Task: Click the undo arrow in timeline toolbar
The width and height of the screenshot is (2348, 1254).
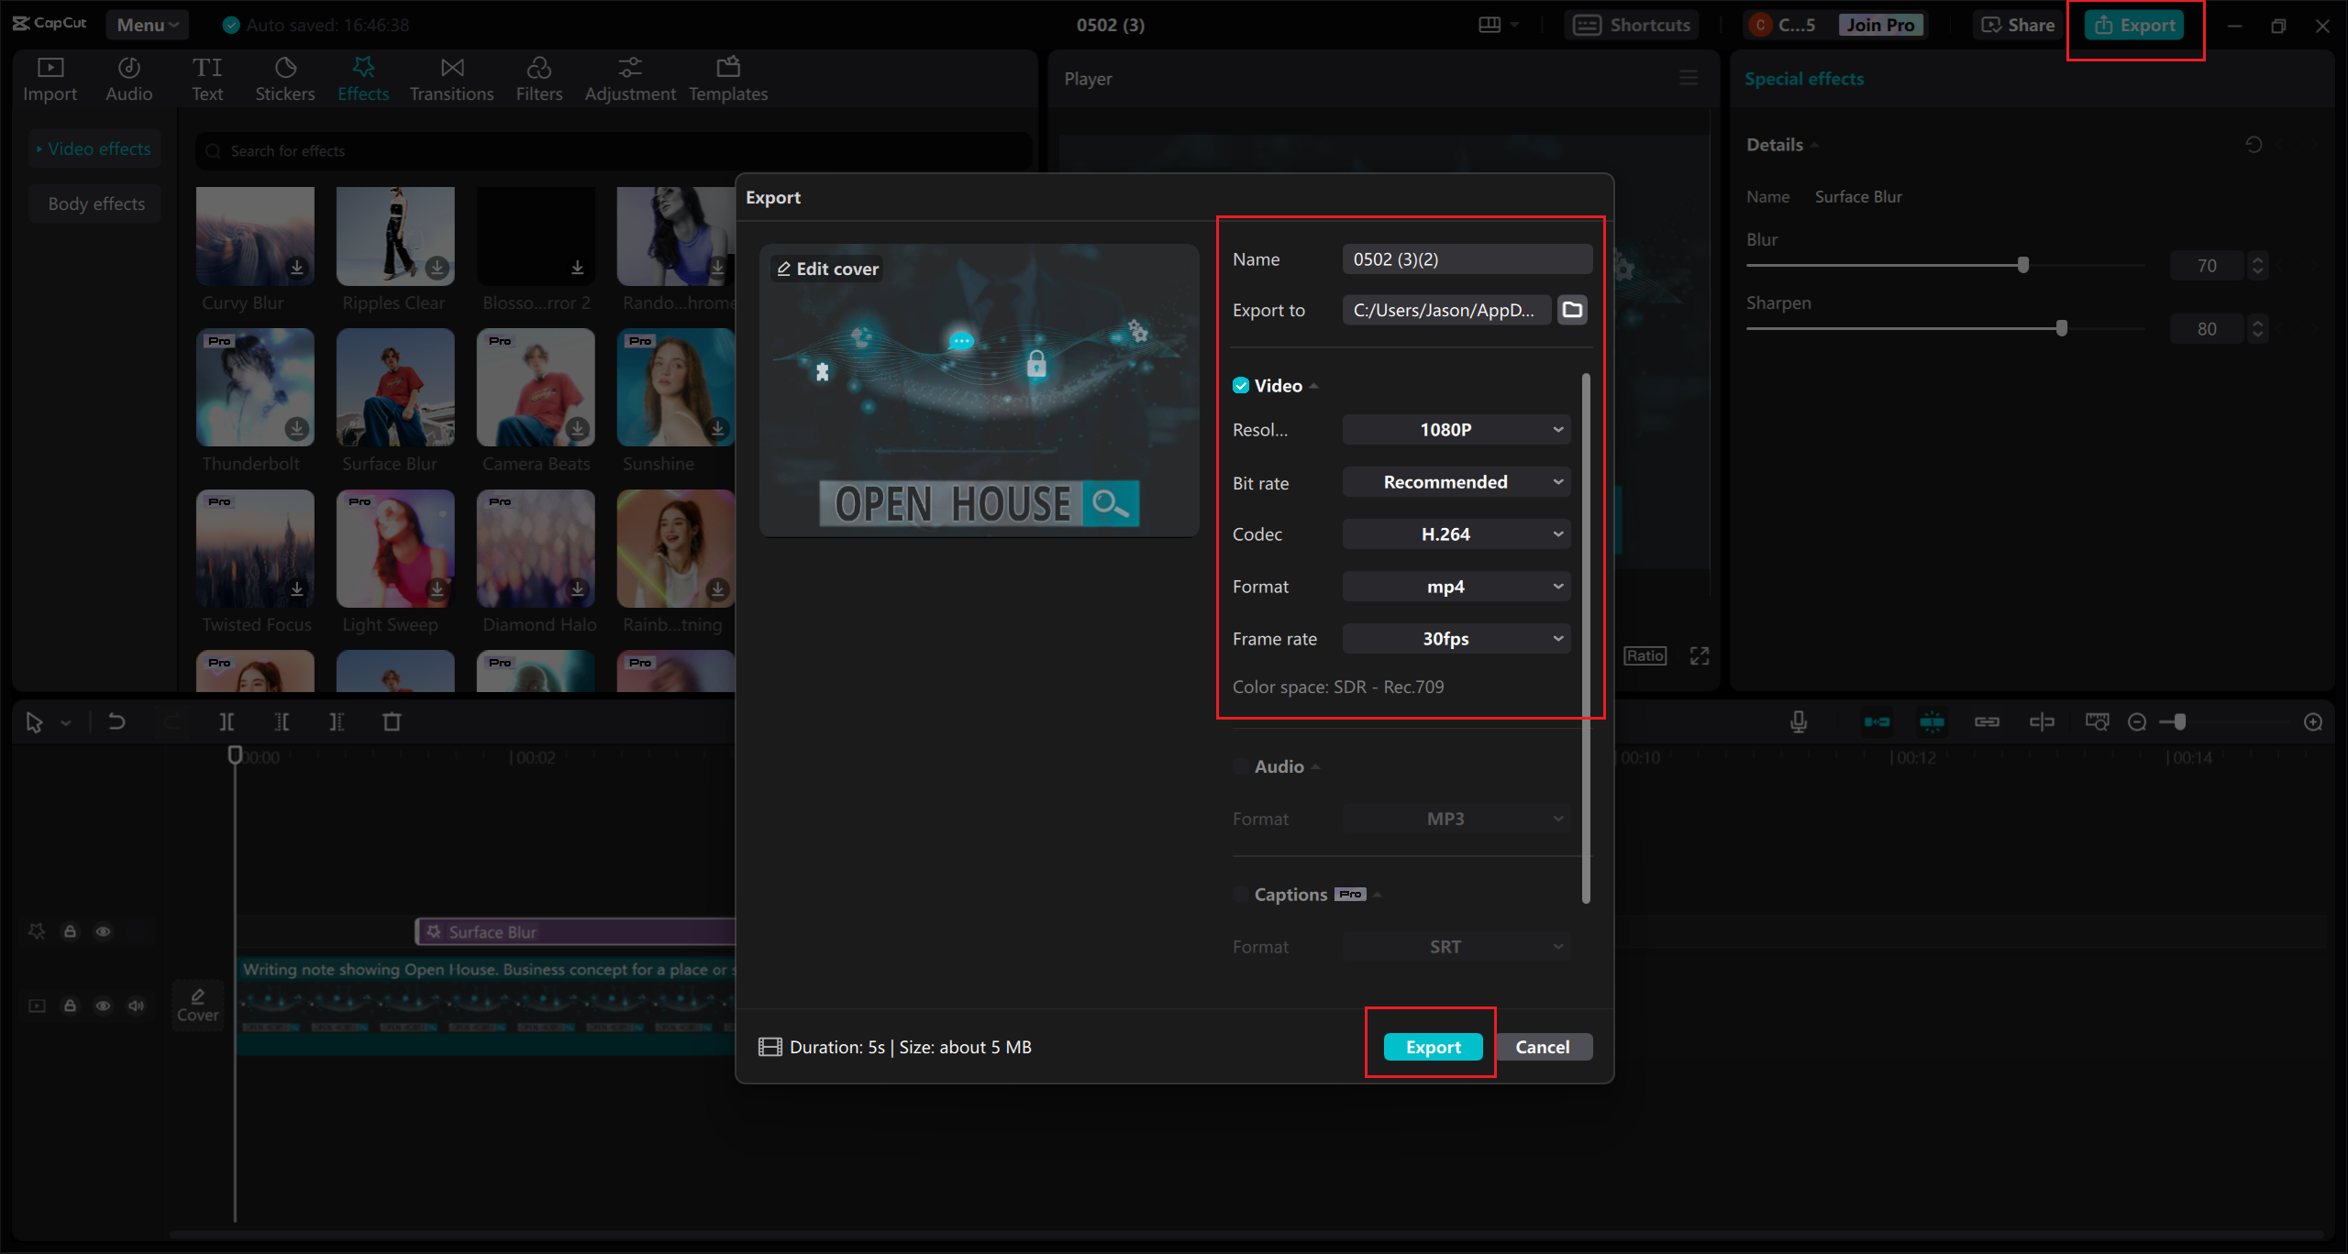Action: (x=116, y=722)
